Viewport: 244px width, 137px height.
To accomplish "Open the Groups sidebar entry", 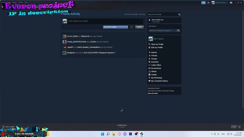I will pyautogui.click(x=154, y=59).
